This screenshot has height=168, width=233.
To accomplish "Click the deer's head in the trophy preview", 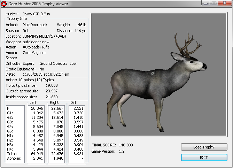I will click(194, 64).
